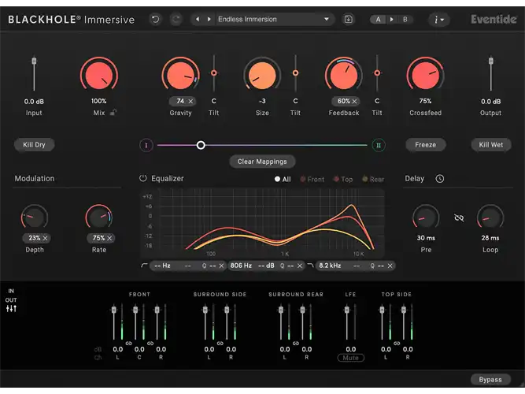This screenshot has height=394, width=525.
Task: Mute the LFE channel
Action: coord(350,358)
